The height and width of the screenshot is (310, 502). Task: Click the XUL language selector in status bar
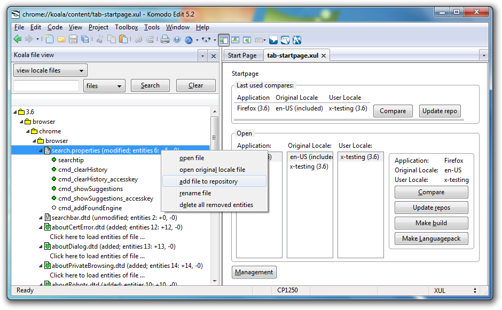[454, 290]
